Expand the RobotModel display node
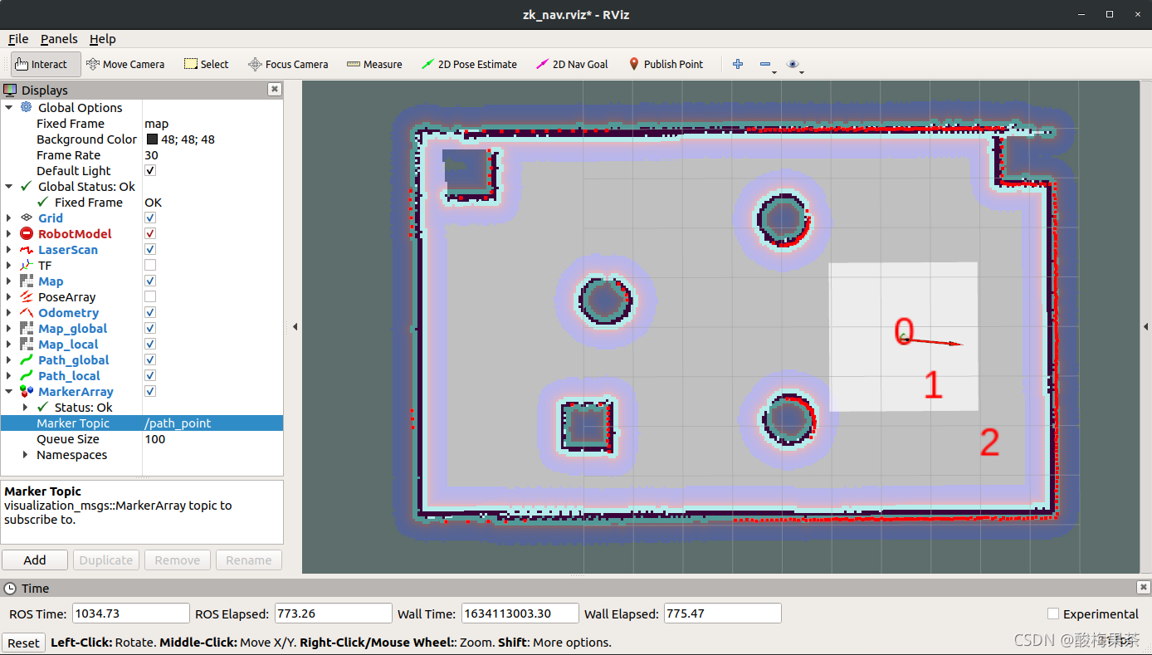The height and width of the screenshot is (655, 1152). [x=9, y=233]
